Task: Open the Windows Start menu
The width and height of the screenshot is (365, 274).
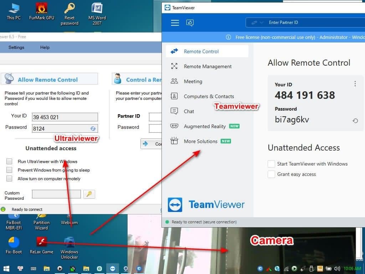Action: click(x=6, y=269)
